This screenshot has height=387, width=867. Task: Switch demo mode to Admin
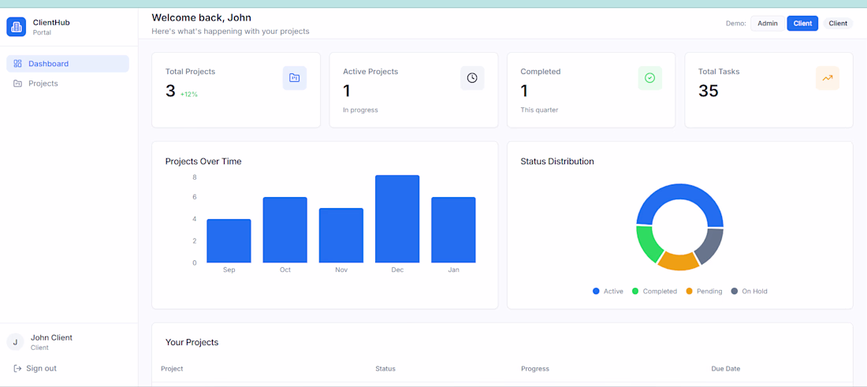coord(768,23)
